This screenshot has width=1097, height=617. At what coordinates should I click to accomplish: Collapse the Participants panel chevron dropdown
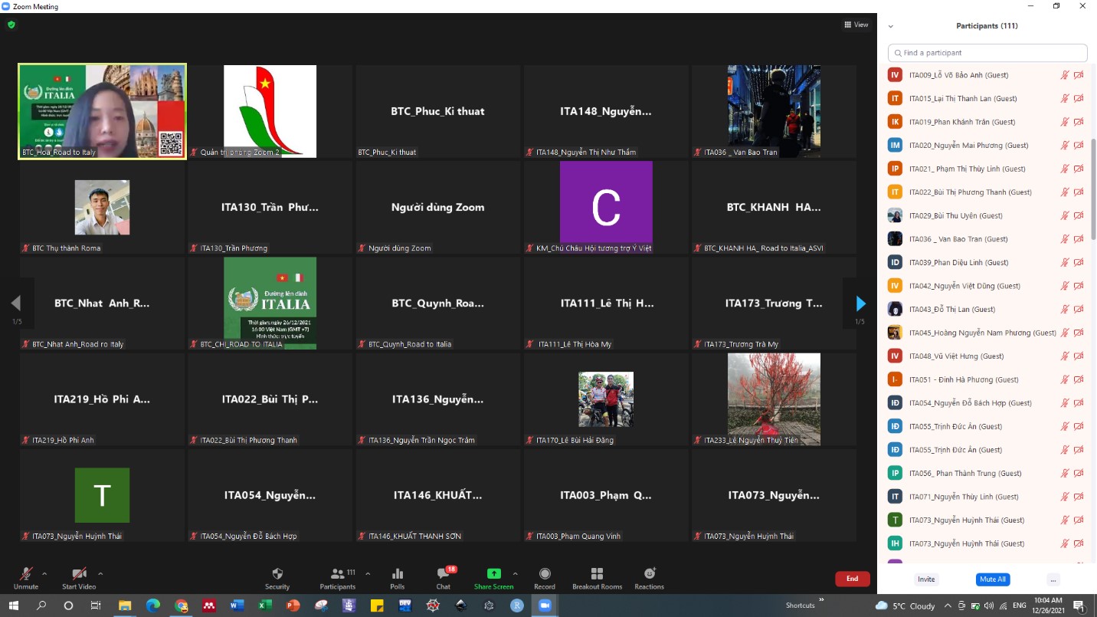[891, 26]
